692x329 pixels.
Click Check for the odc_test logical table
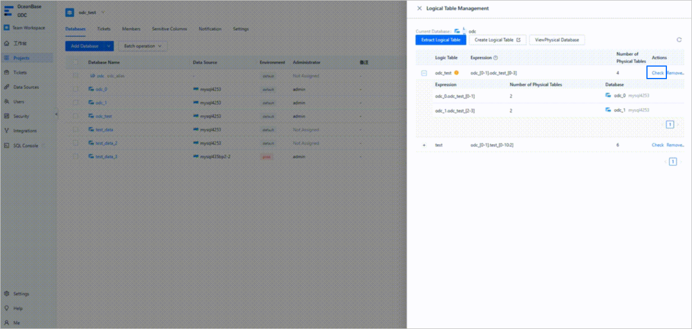click(657, 73)
